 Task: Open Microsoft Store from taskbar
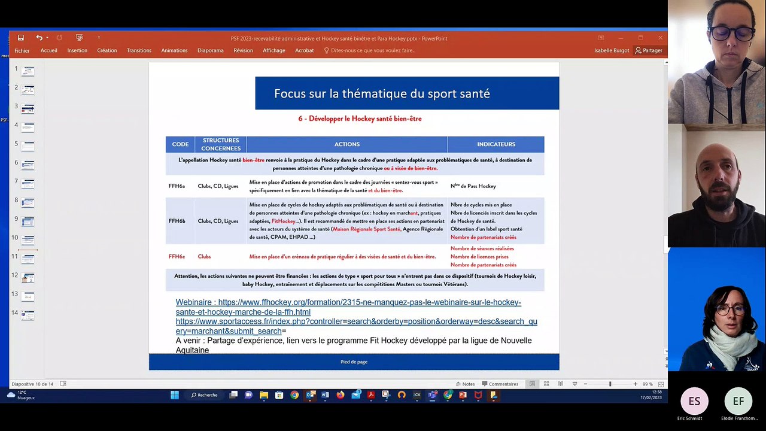(279, 395)
